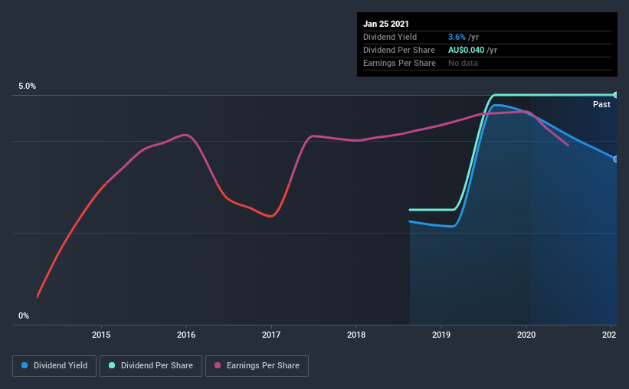629x389 pixels.
Task: Click the teal Dividend Per Share legend dot
Action: [x=112, y=365]
